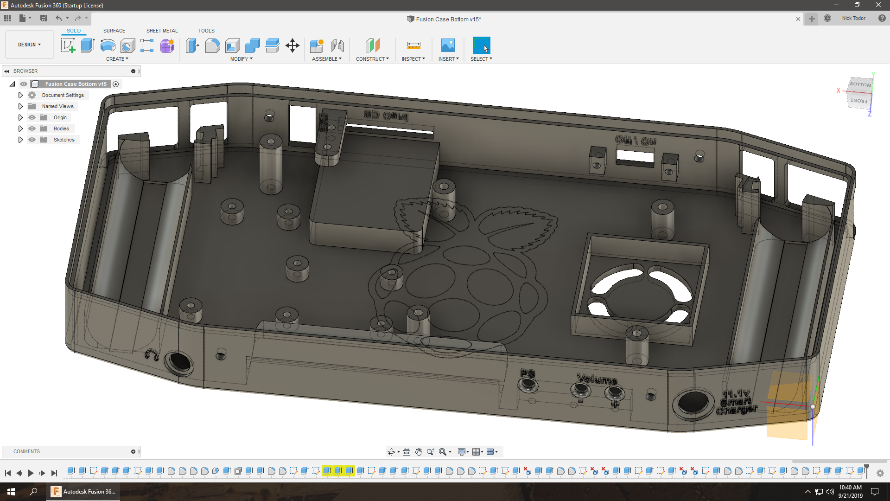Image resolution: width=890 pixels, height=501 pixels.
Task: Apply the Fillet tool
Action: coord(212,45)
